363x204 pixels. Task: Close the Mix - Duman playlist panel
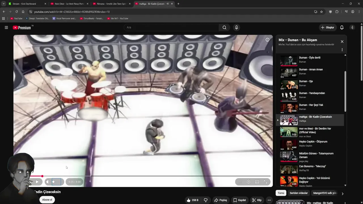pos(342,42)
